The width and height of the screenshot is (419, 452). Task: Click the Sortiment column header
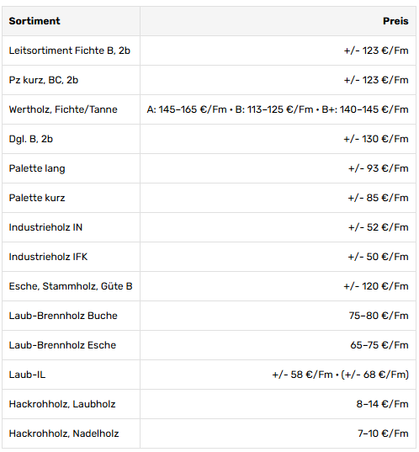[71, 21]
